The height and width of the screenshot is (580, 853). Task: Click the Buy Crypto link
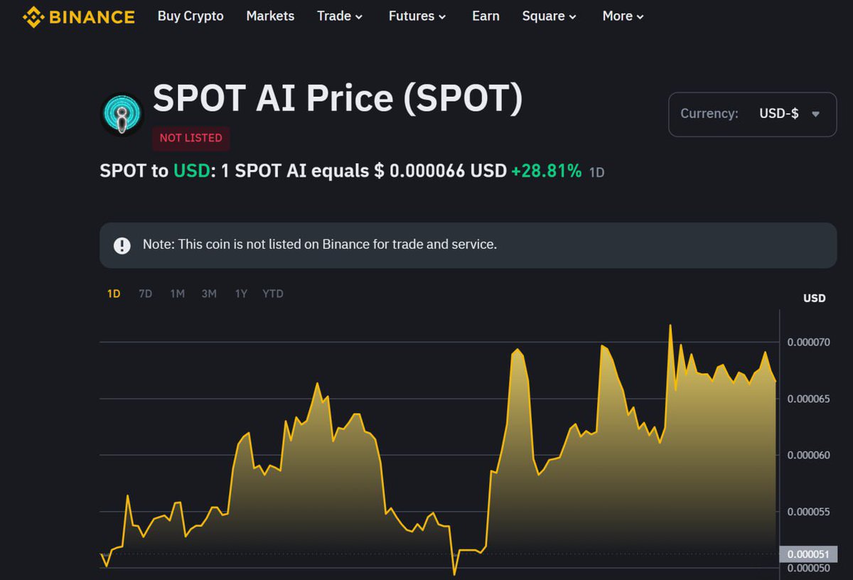(190, 16)
